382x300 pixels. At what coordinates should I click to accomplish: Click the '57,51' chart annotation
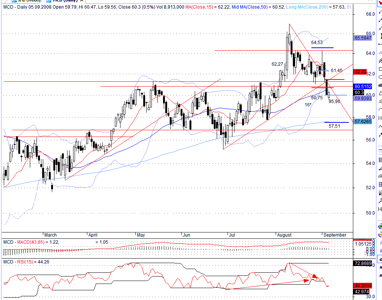(x=334, y=126)
